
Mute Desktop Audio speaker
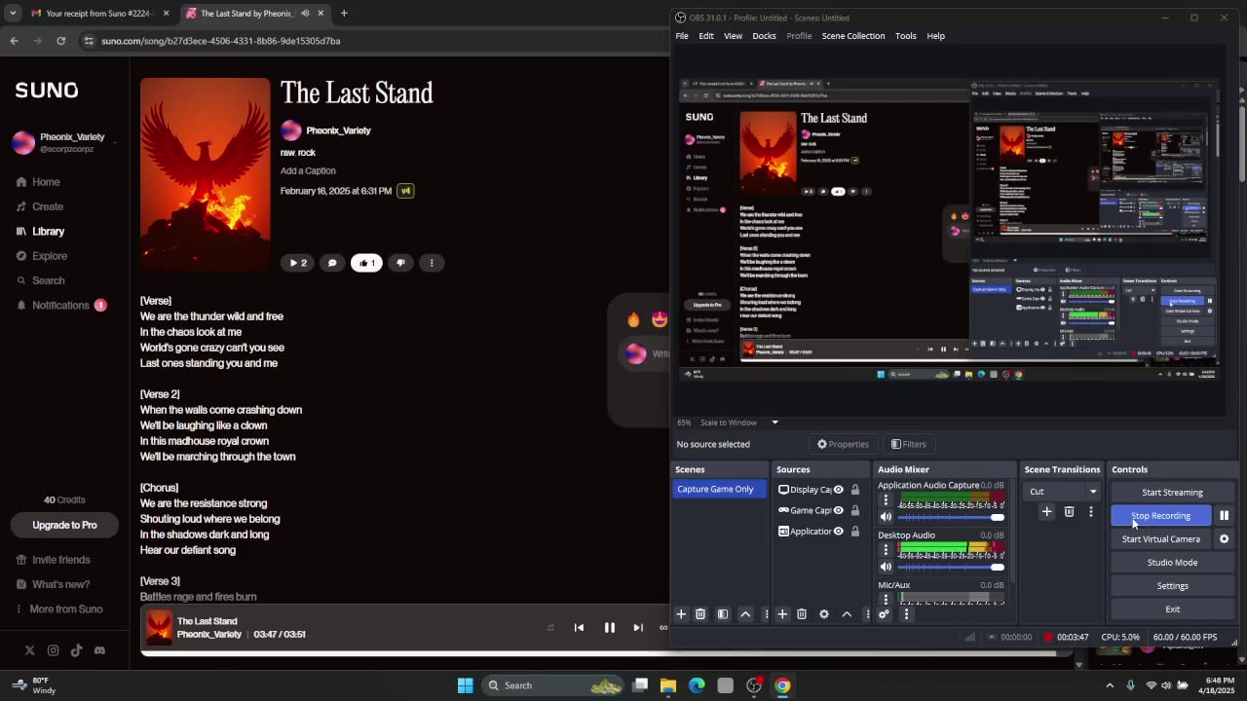886,567
